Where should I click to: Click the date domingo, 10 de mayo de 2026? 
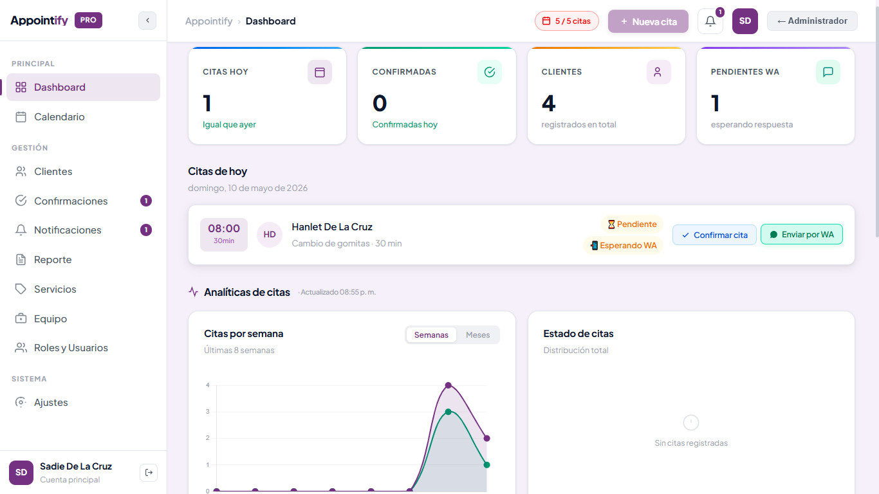point(248,188)
